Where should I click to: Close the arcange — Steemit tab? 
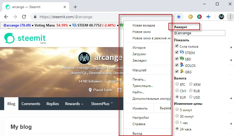65,7
